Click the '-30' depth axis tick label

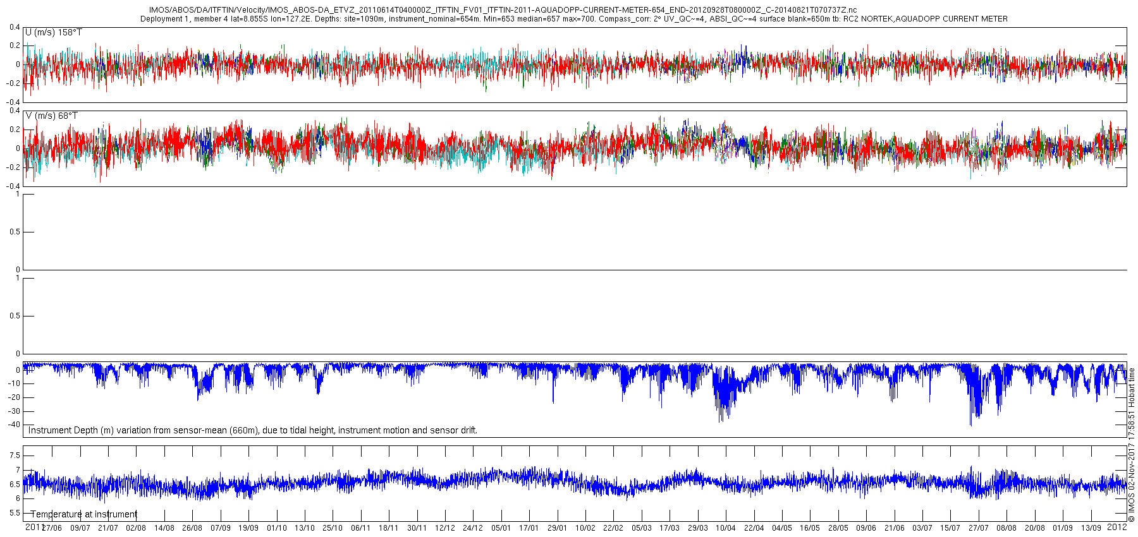(14, 411)
